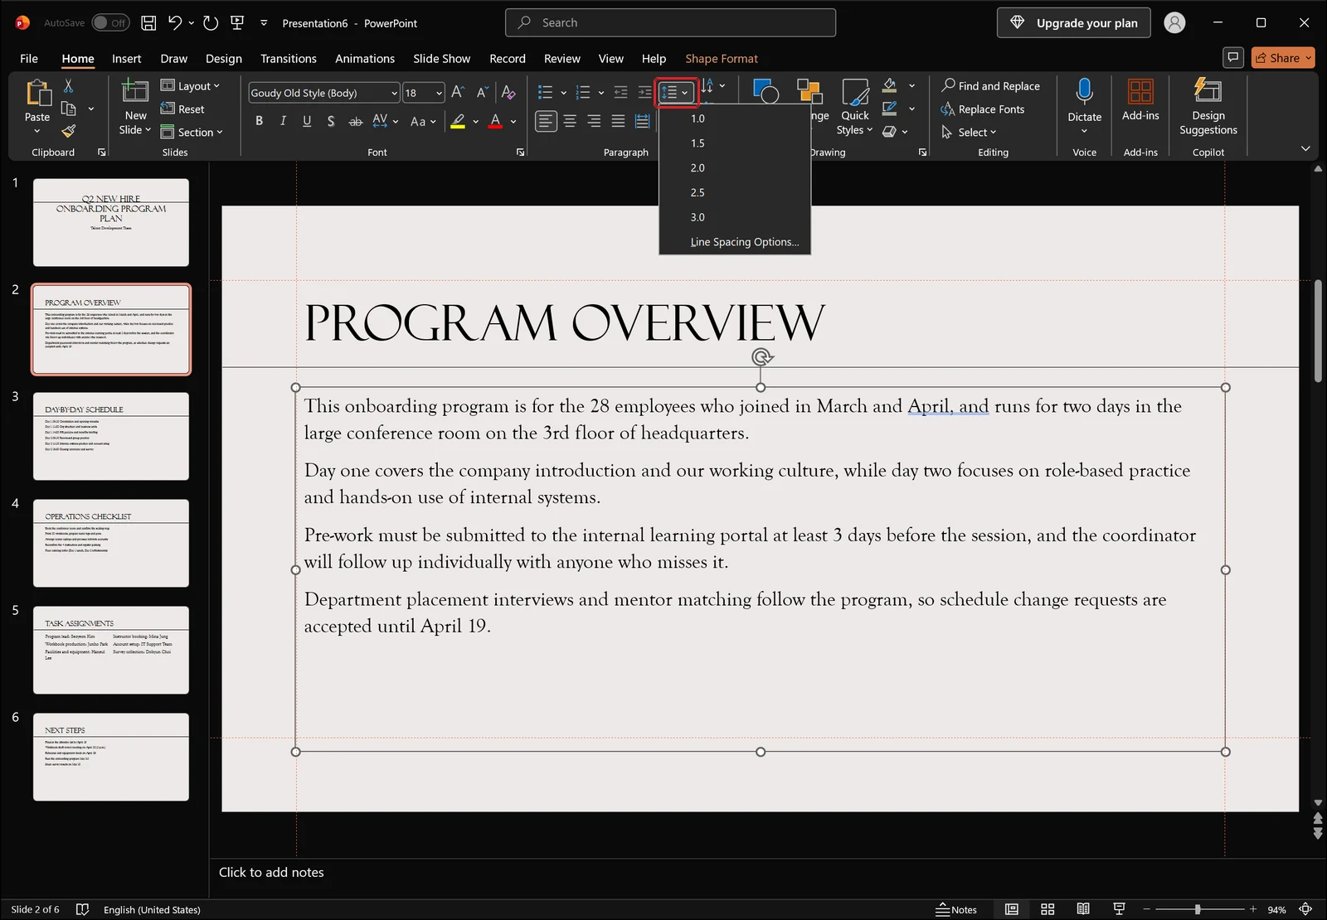Add or remove columns icon
The width and height of the screenshot is (1327, 920).
(642, 121)
